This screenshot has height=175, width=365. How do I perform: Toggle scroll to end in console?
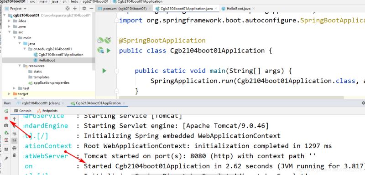pyautogui.click(x=15, y=140)
